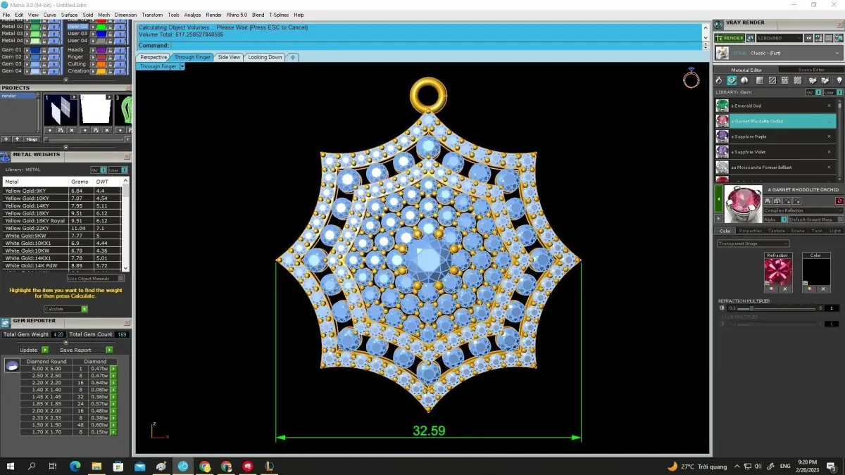Open the Texture tab of the material

(x=776, y=231)
